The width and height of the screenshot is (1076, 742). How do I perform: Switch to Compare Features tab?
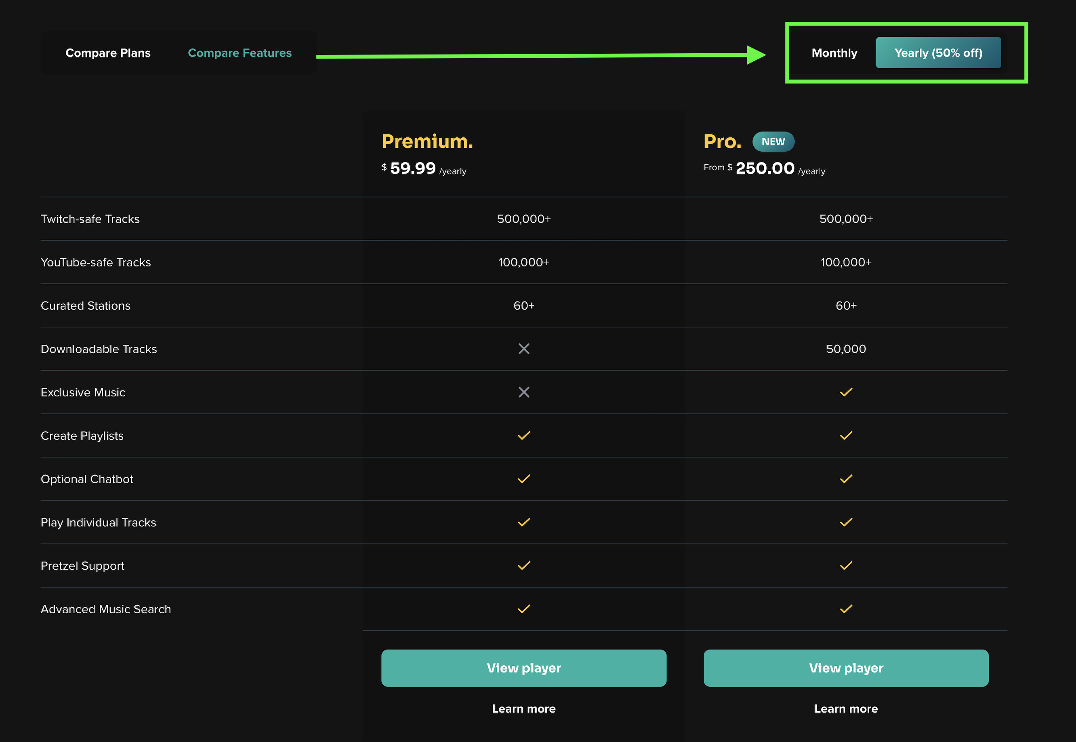click(240, 53)
